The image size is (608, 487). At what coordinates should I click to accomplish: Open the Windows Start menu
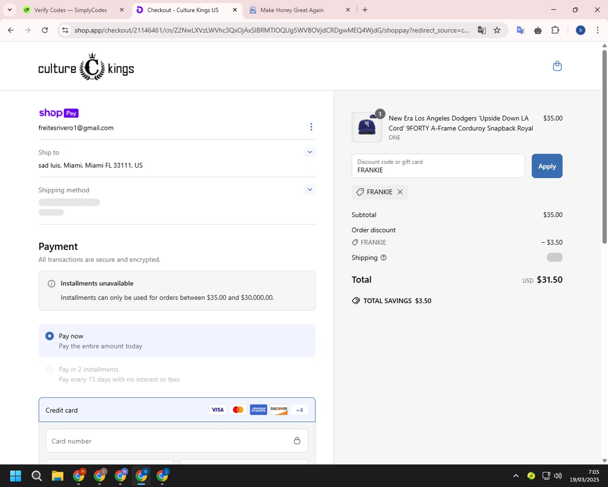point(15,476)
